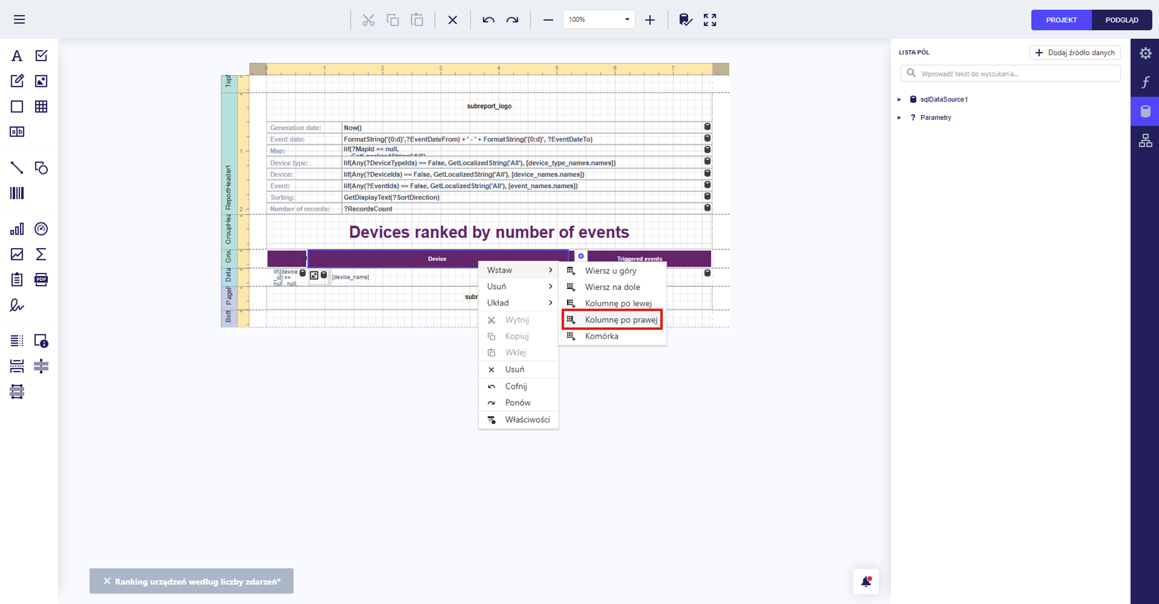Toggle full screen mode
1159x604 pixels.
[x=710, y=20]
